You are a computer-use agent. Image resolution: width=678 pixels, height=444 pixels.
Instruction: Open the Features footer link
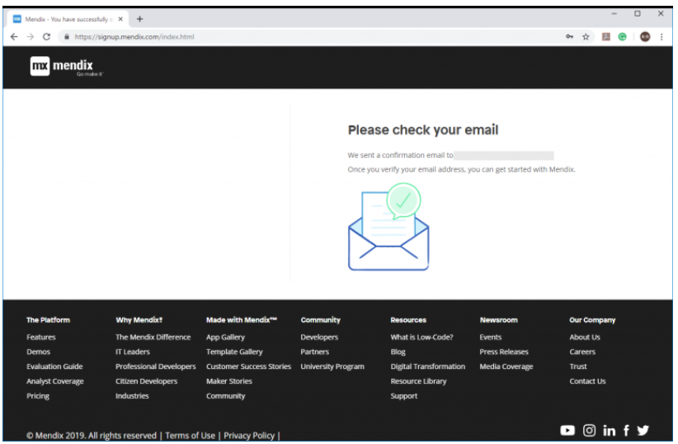pyautogui.click(x=41, y=337)
